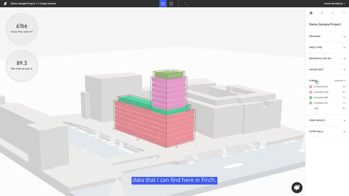Open the statistics chart tab in side panel
The image size is (349, 196).
click(x=311, y=13)
